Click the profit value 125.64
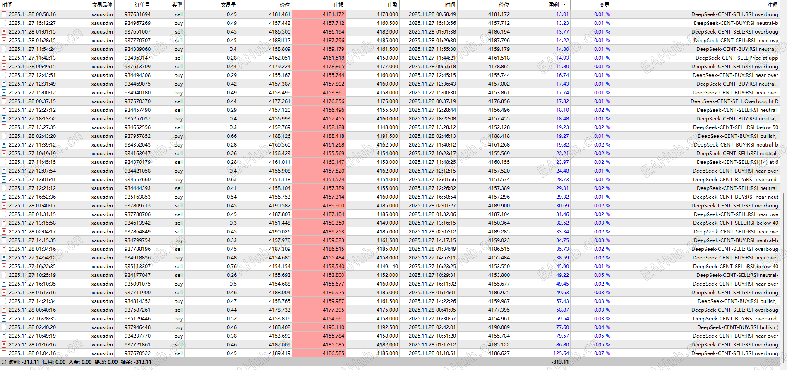The image size is (787, 370). pyautogui.click(x=561, y=353)
